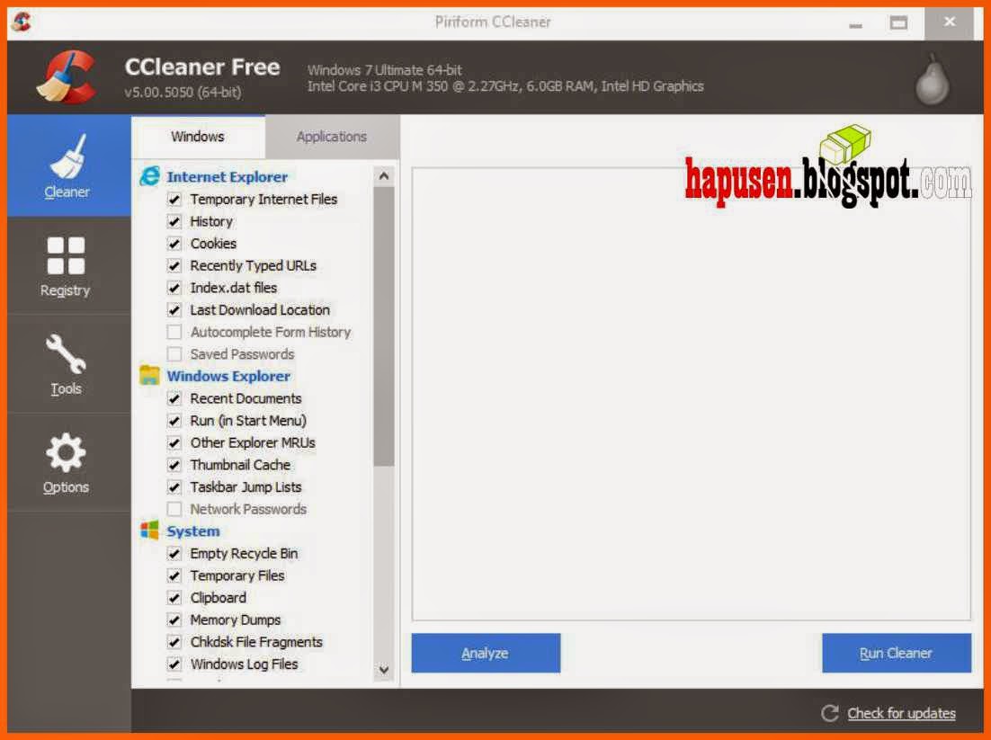991x740 pixels.
Task: Click the refresh icon beside Check for updates
Action: [830, 713]
